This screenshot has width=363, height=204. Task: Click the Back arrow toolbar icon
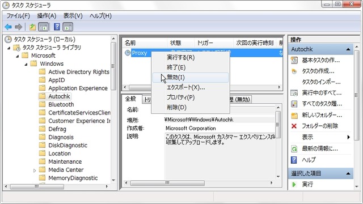pos(9,27)
